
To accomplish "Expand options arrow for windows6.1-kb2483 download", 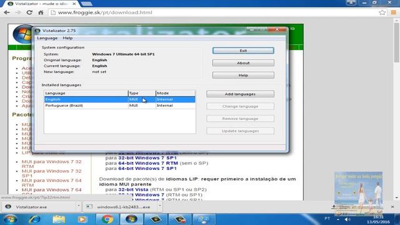I will coord(160,206).
